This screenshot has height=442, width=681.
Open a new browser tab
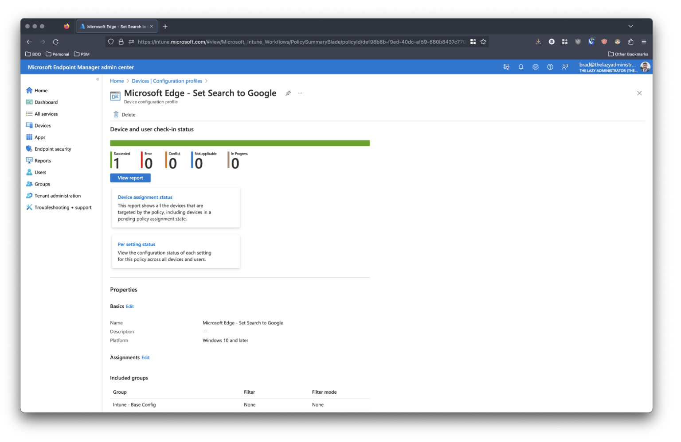coord(165,27)
